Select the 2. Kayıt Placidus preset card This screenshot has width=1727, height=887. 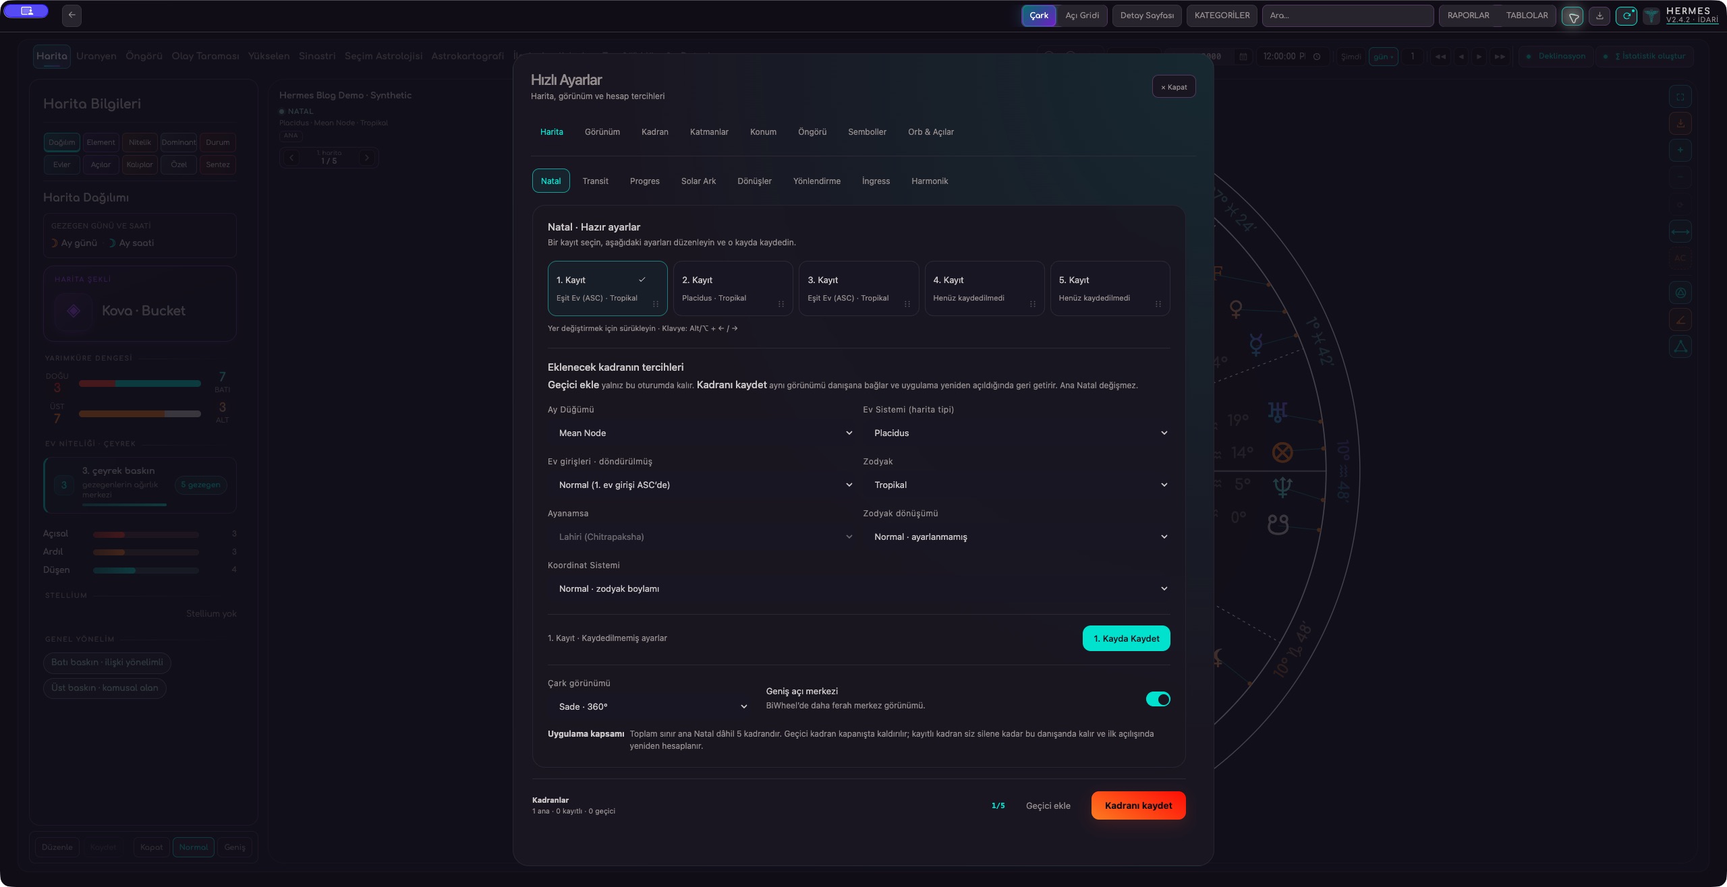click(733, 288)
